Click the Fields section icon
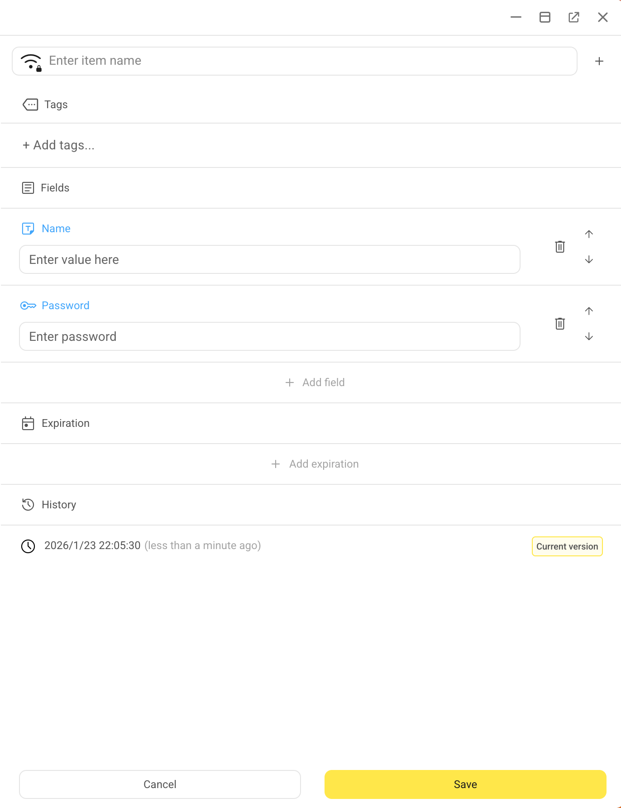The width and height of the screenshot is (621, 808). 29,187
